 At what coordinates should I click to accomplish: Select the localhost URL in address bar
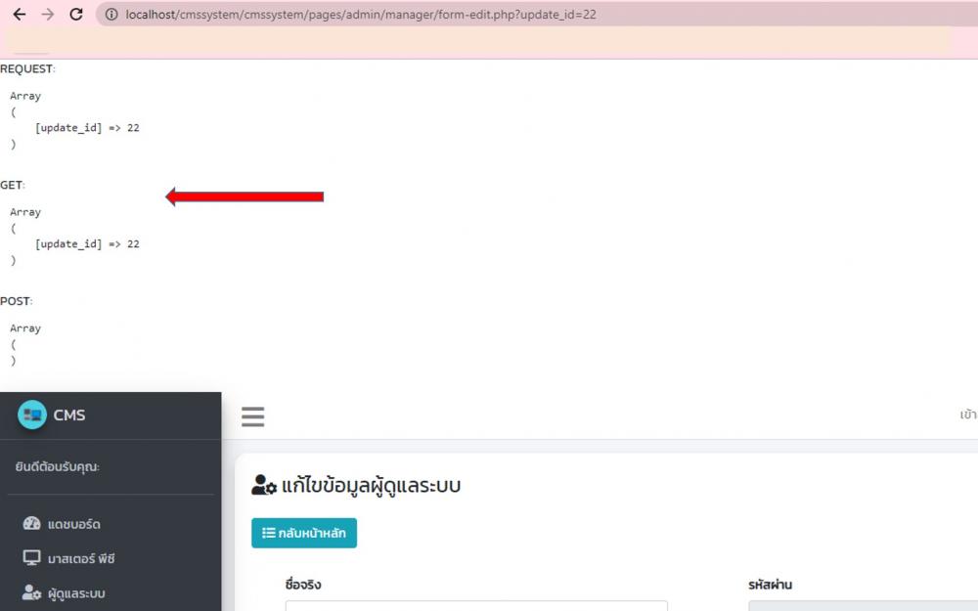361,15
